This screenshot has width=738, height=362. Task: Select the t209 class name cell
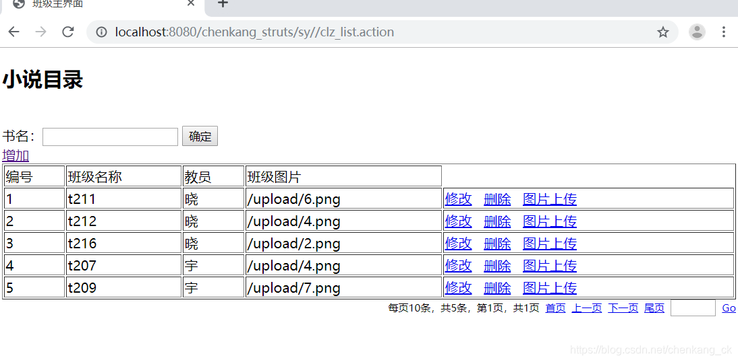pyautogui.click(x=123, y=288)
